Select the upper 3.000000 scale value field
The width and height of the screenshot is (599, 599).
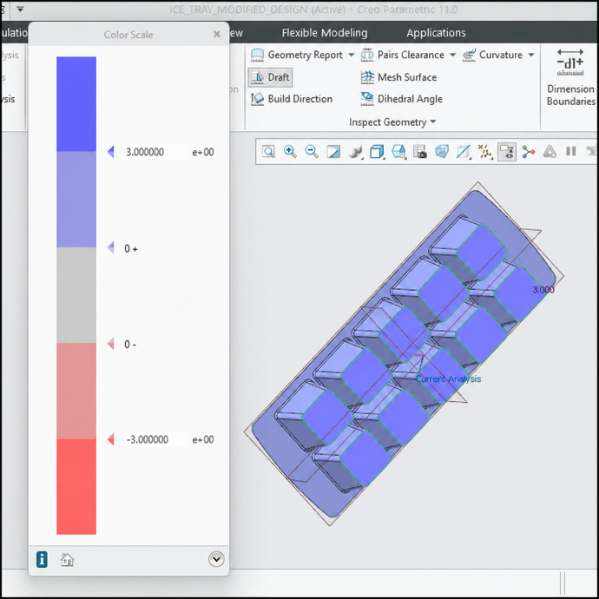(155, 152)
